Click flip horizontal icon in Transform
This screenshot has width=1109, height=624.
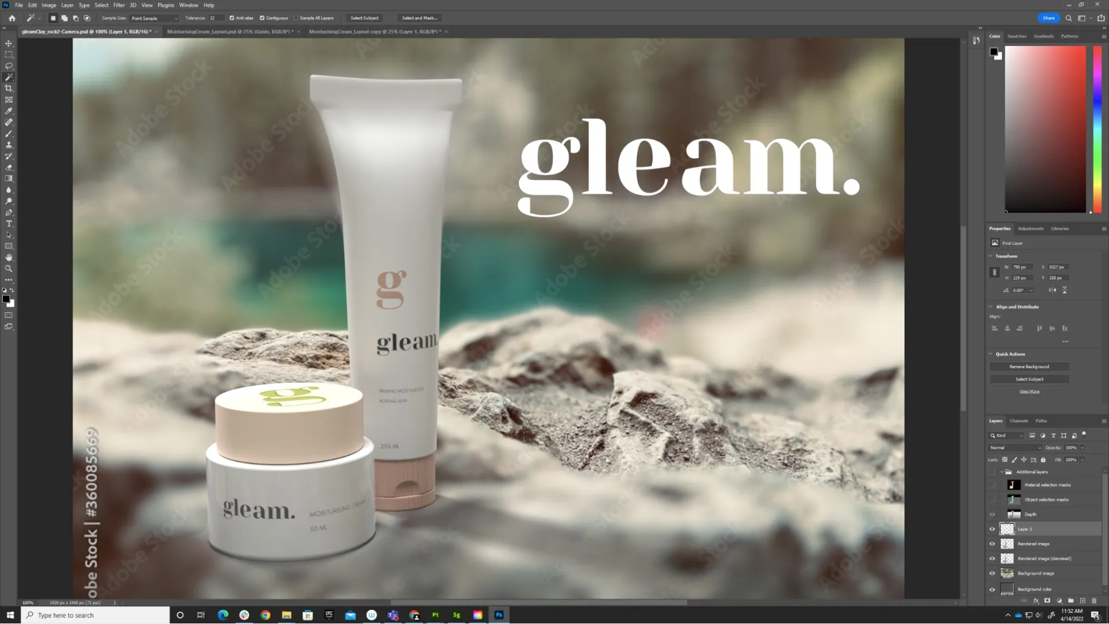click(x=1052, y=290)
